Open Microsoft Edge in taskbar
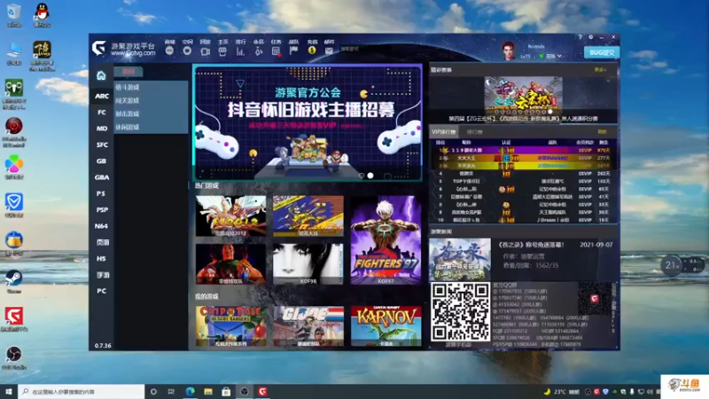The width and height of the screenshot is (709, 399). click(190, 391)
